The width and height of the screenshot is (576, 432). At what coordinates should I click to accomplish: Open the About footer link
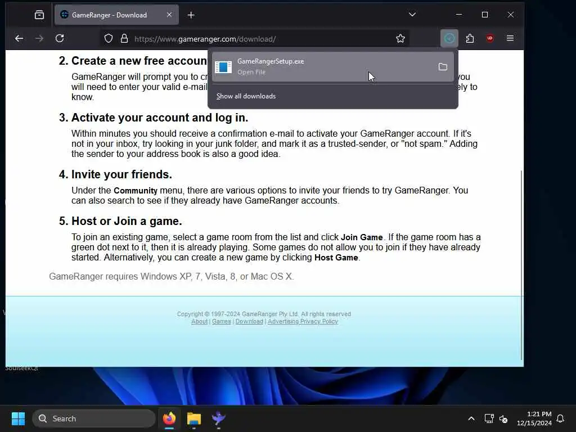[199, 321]
